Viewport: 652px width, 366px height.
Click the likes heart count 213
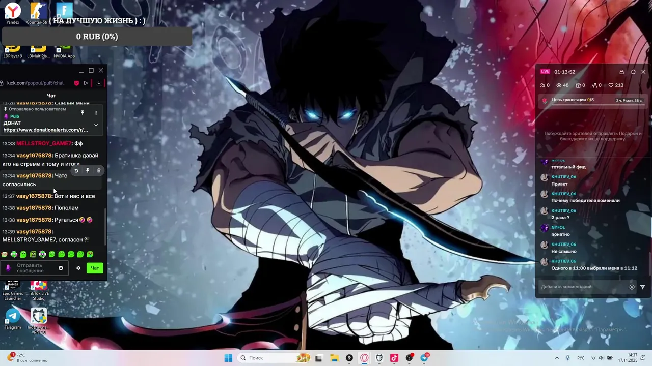pyautogui.click(x=616, y=85)
